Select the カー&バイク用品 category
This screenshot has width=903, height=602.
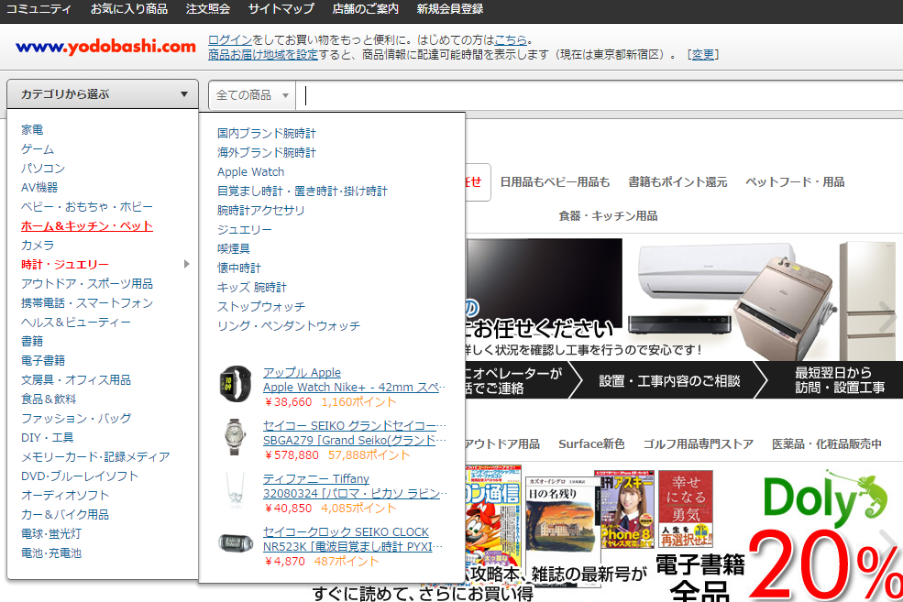(x=65, y=515)
